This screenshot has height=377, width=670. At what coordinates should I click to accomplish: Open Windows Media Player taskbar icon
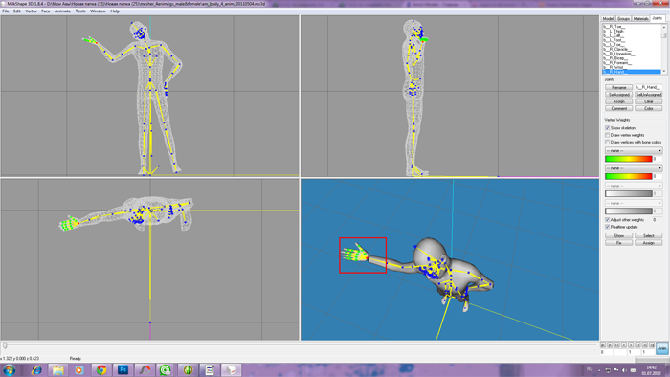point(79,369)
